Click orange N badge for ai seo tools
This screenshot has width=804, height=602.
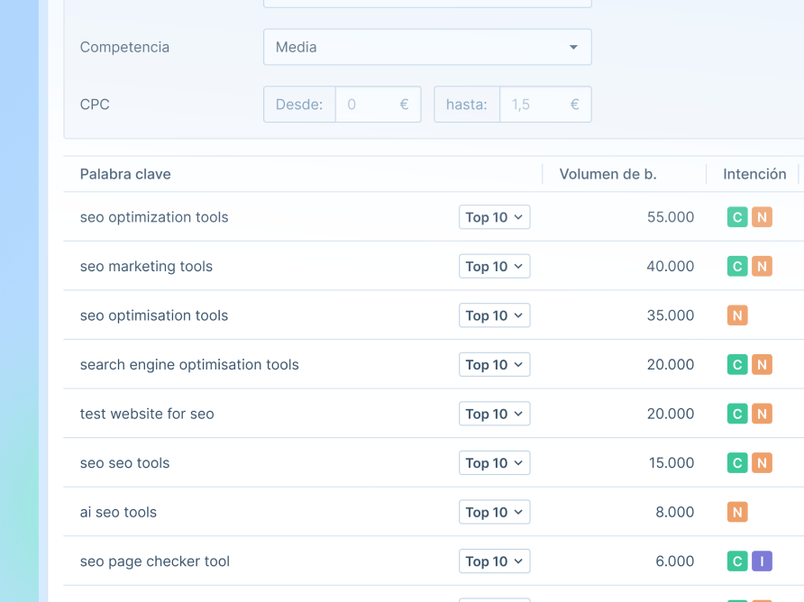pyautogui.click(x=737, y=512)
